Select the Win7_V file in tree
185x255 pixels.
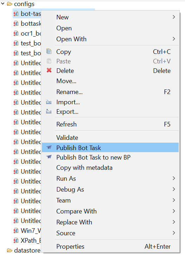click(x=27, y=230)
